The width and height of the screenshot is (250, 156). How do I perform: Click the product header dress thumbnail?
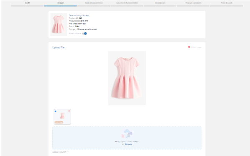tap(59, 25)
